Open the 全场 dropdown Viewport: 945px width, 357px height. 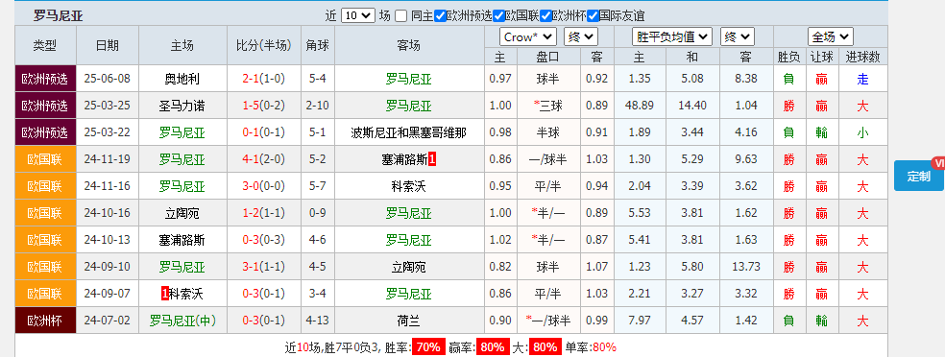click(x=831, y=36)
